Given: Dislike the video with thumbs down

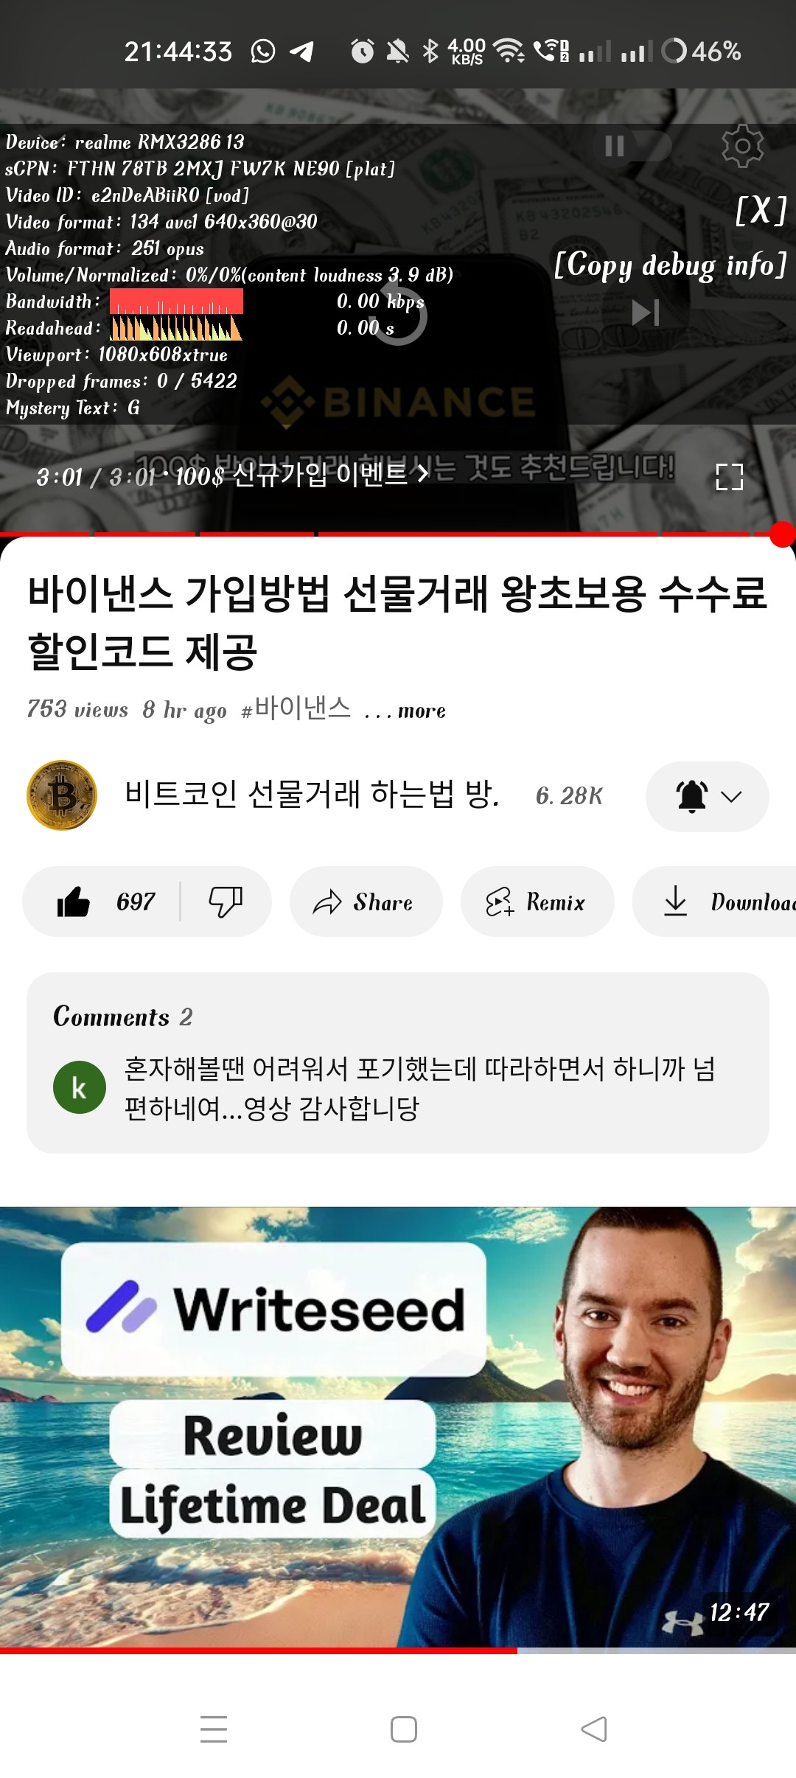Looking at the screenshot, I should 226,902.
